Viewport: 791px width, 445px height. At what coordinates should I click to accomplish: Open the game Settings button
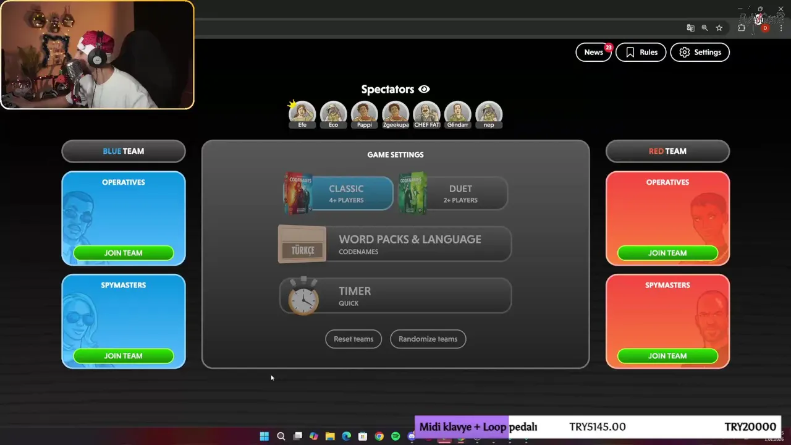(700, 52)
